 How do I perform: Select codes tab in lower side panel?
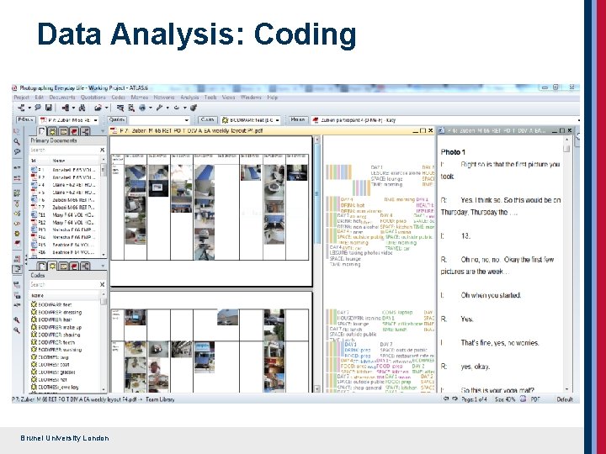pos(52,266)
